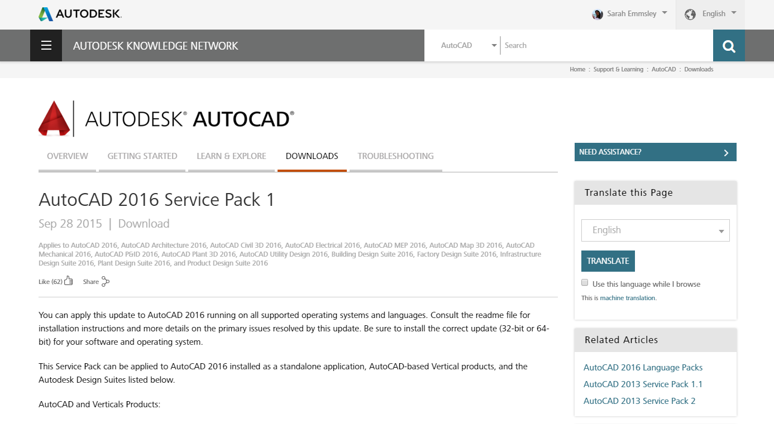Screen dimensions: 774x424
Task: Open the Need Assistance panel
Action: click(656, 152)
